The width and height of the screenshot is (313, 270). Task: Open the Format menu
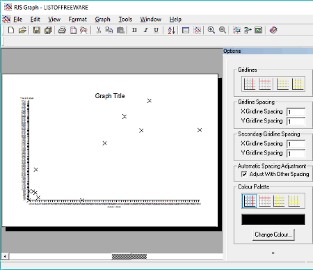click(78, 19)
